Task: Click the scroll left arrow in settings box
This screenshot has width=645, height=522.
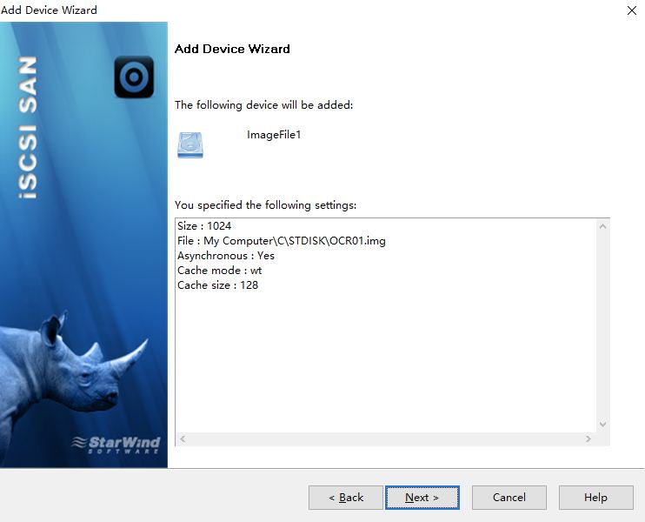Action: point(183,438)
